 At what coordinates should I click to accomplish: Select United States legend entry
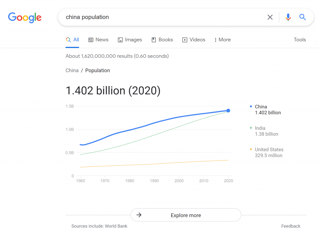267,152
